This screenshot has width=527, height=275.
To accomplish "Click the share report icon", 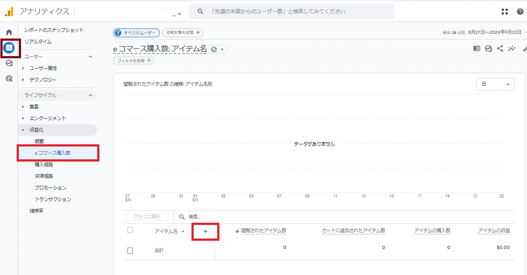I will [x=500, y=49].
